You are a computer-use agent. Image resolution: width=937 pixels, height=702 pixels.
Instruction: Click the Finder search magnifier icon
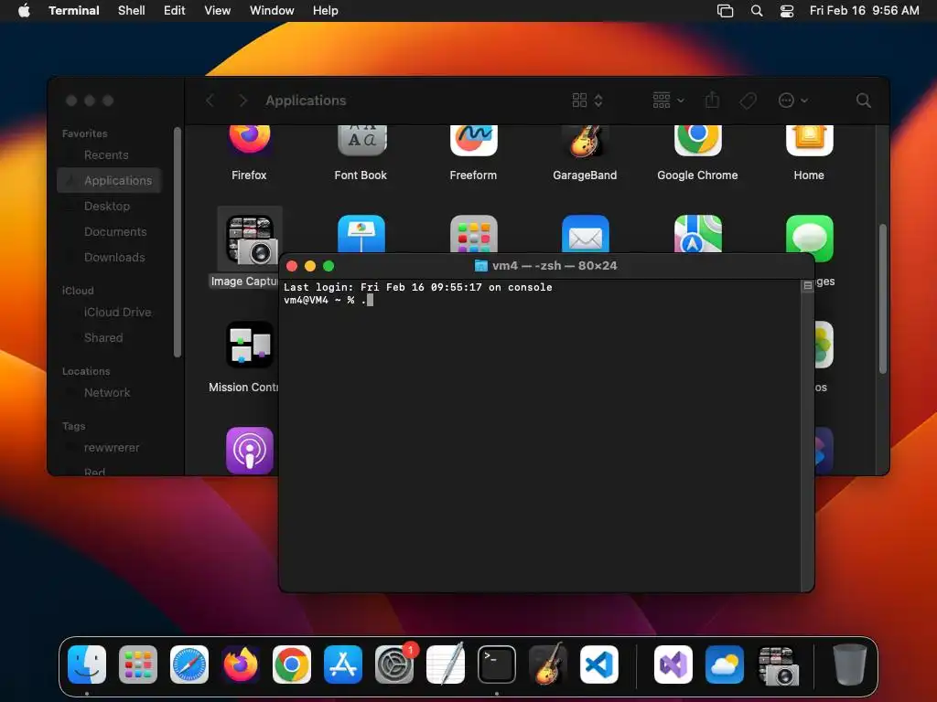coord(863,101)
